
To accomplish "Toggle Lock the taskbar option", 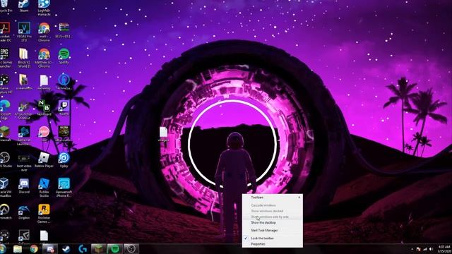I will tap(273, 238).
